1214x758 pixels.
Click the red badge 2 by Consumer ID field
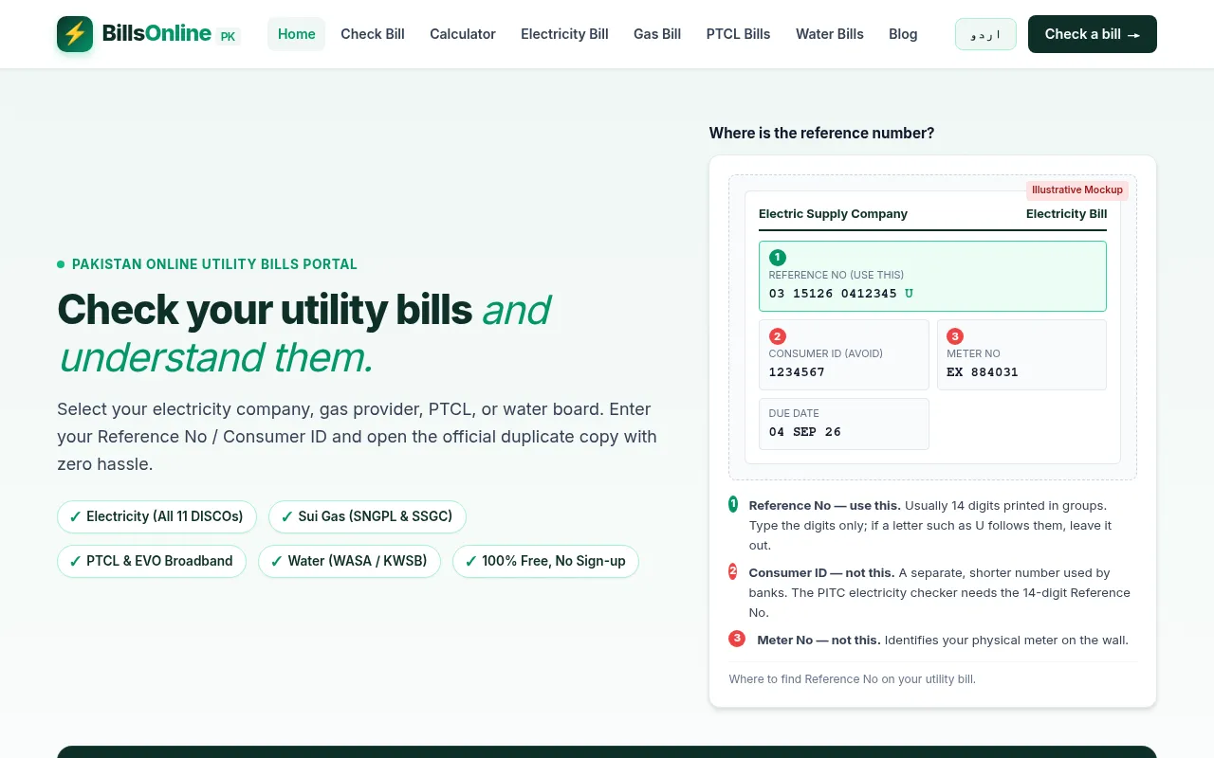pyautogui.click(x=778, y=336)
